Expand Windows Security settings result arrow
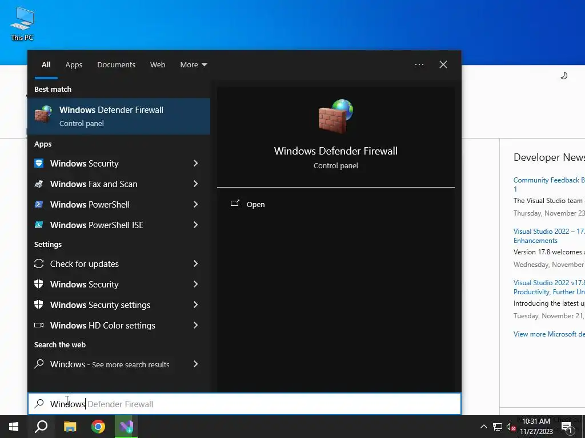Screen dimensions: 585x438 [195, 305]
